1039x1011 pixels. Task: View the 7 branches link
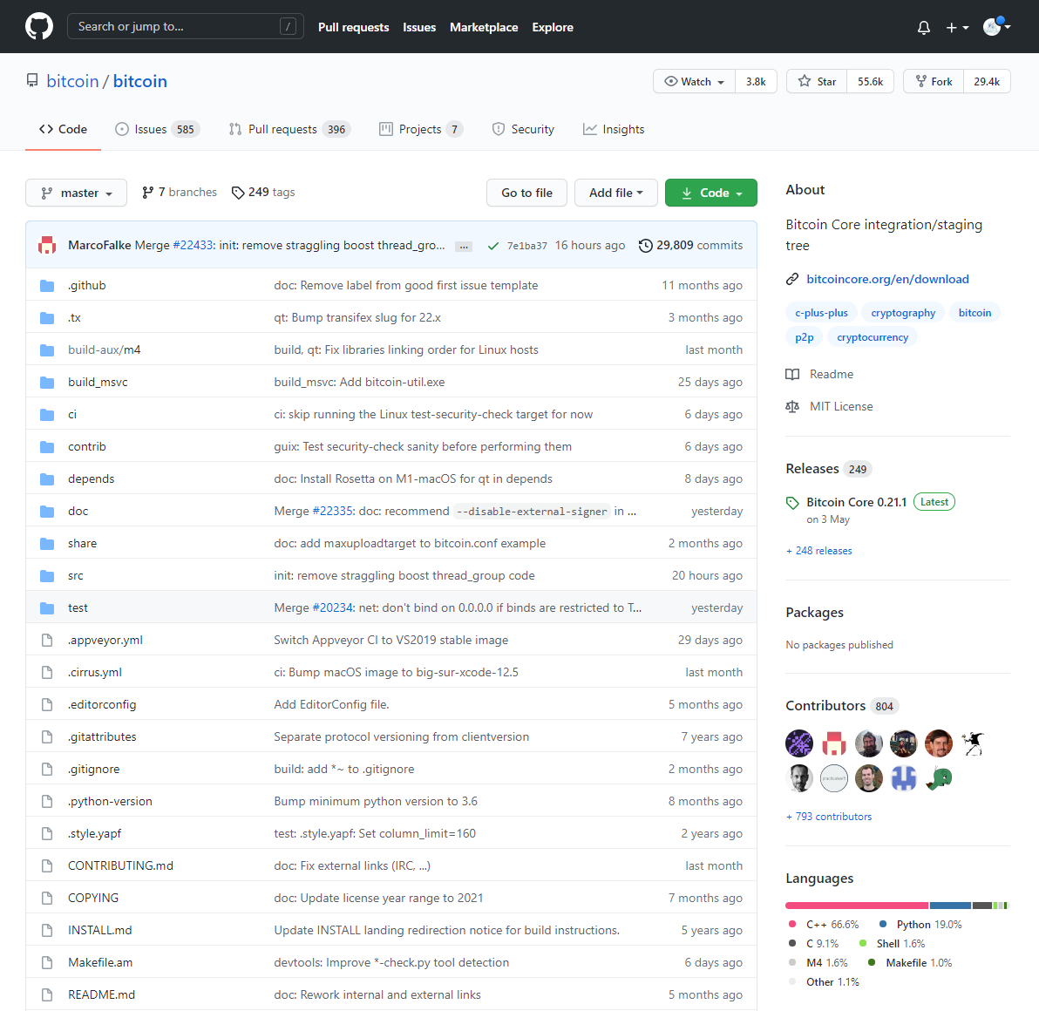(x=180, y=192)
